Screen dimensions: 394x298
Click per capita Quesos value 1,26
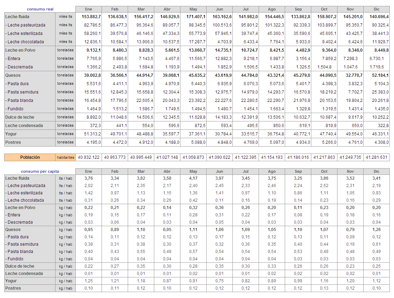pos(377,230)
